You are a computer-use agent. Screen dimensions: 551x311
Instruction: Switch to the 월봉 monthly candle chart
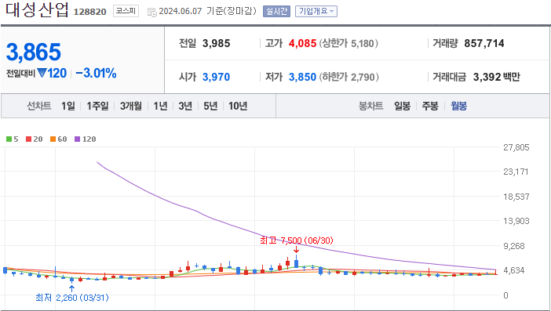click(x=458, y=106)
